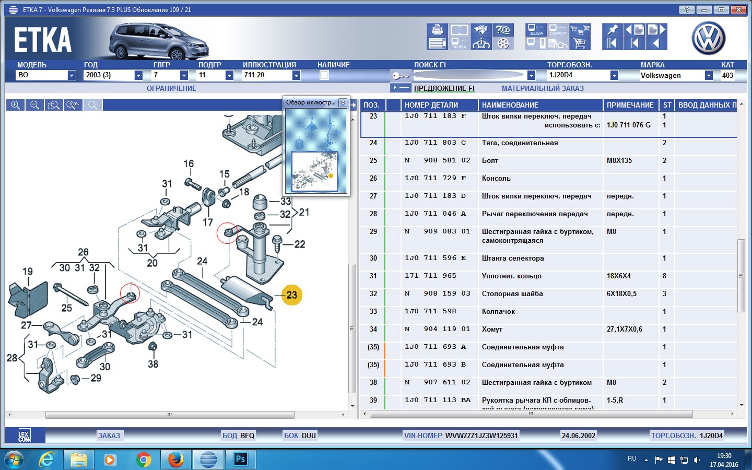This screenshot has height=470, width=752.
Task: Click the computer-to-server icon below ELSA
Action: click(x=536, y=43)
